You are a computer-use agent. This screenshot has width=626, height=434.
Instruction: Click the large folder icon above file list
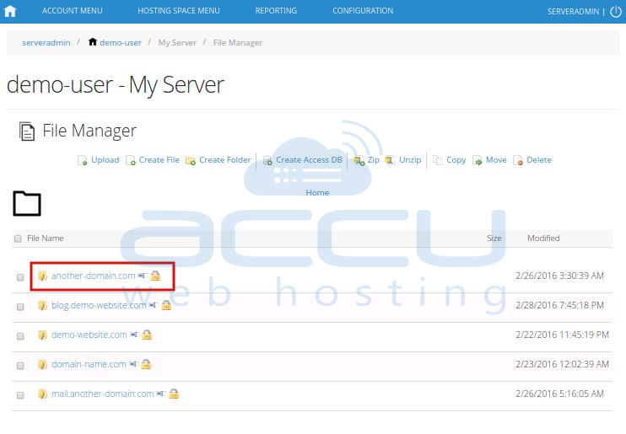(27, 203)
